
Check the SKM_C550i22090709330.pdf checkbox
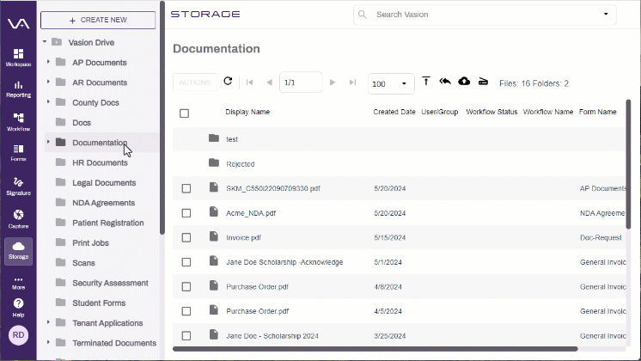tap(186, 188)
